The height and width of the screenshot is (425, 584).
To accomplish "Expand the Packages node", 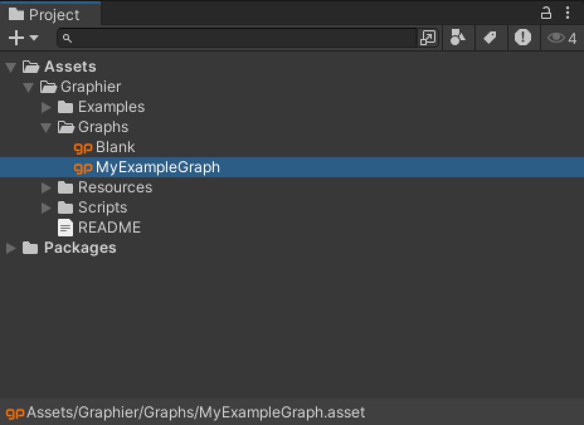I will point(10,248).
